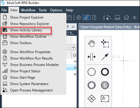Select Show Workflow Properties menu entry

(x=33, y=52)
